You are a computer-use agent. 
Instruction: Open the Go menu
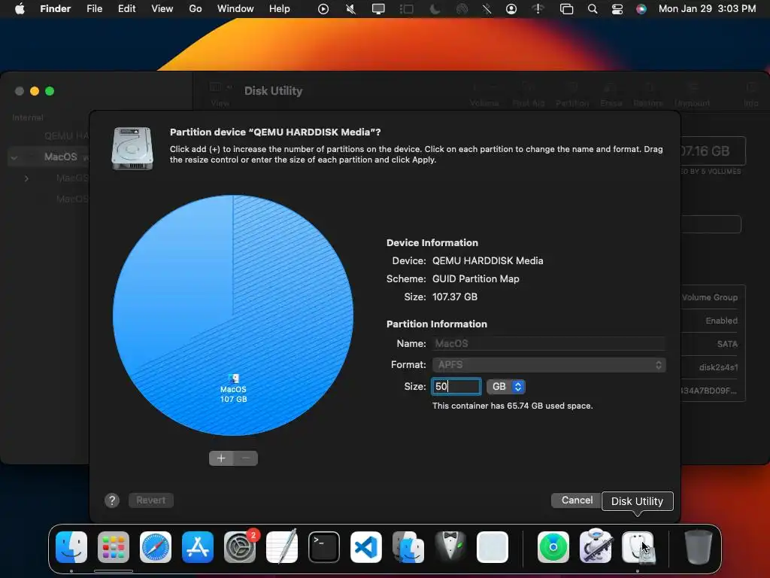(196, 9)
